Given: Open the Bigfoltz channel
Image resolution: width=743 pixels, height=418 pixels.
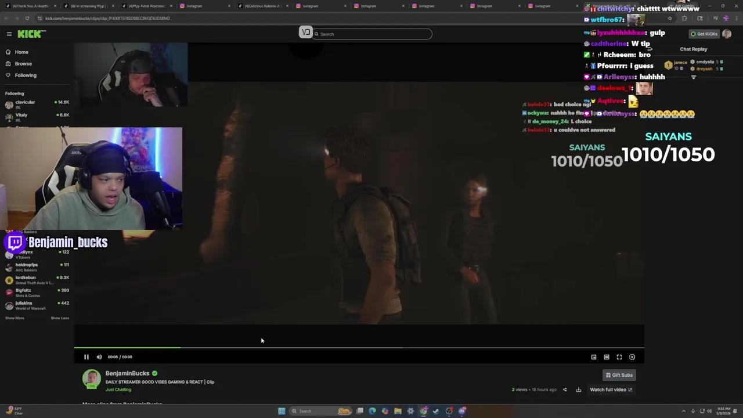Looking at the screenshot, I should click(x=37, y=293).
